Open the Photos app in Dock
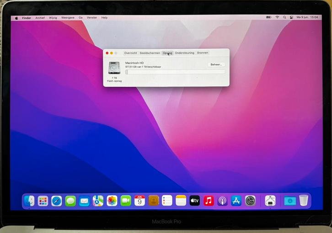This screenshot has height=233, width=332. (x=112, y=201)
